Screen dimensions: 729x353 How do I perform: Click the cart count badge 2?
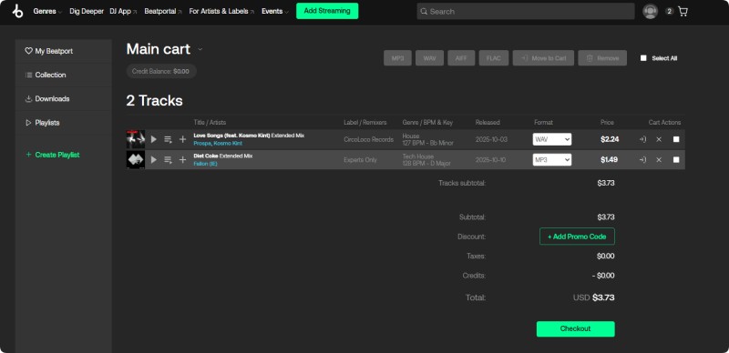click(669, 11)
